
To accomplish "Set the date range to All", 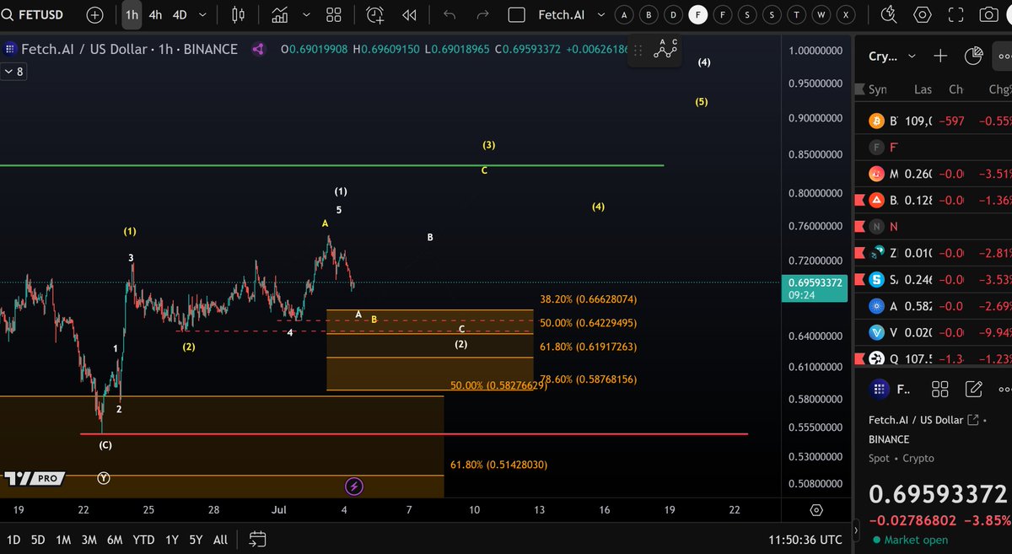I will click(x=220, y=539).
